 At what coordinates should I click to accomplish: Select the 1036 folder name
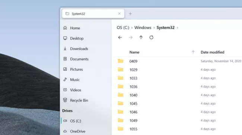(x=133, y=87)
